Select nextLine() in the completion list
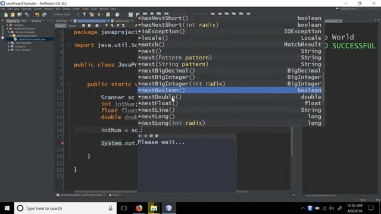381x214 pixels. pos(230,110)
